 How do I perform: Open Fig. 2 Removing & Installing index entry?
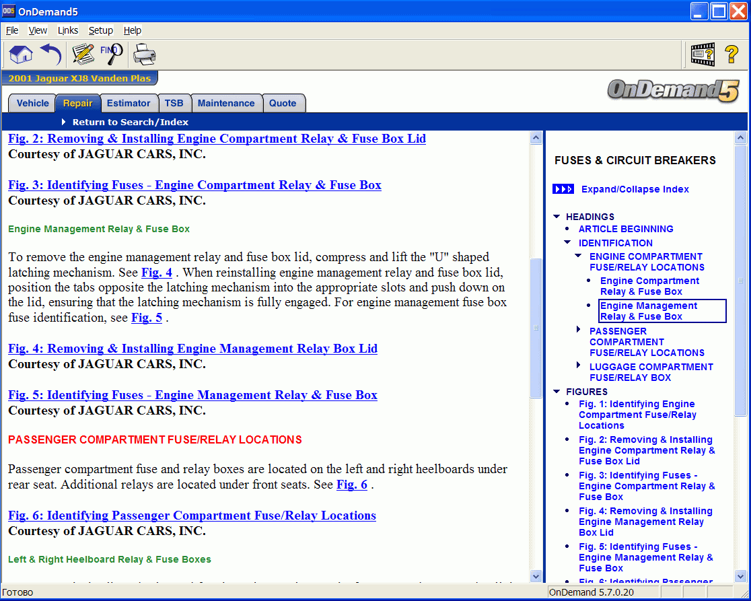tap(647, 450)
